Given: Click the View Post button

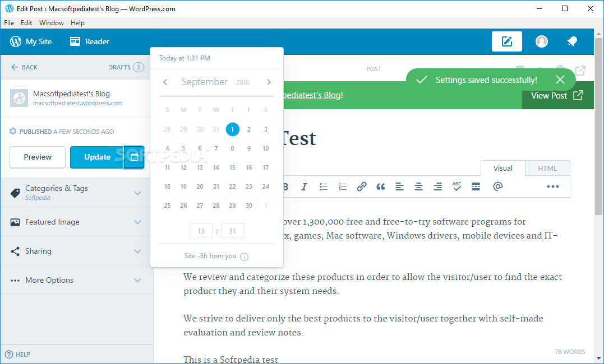Looking at the screenshot, I should (557, 95).
